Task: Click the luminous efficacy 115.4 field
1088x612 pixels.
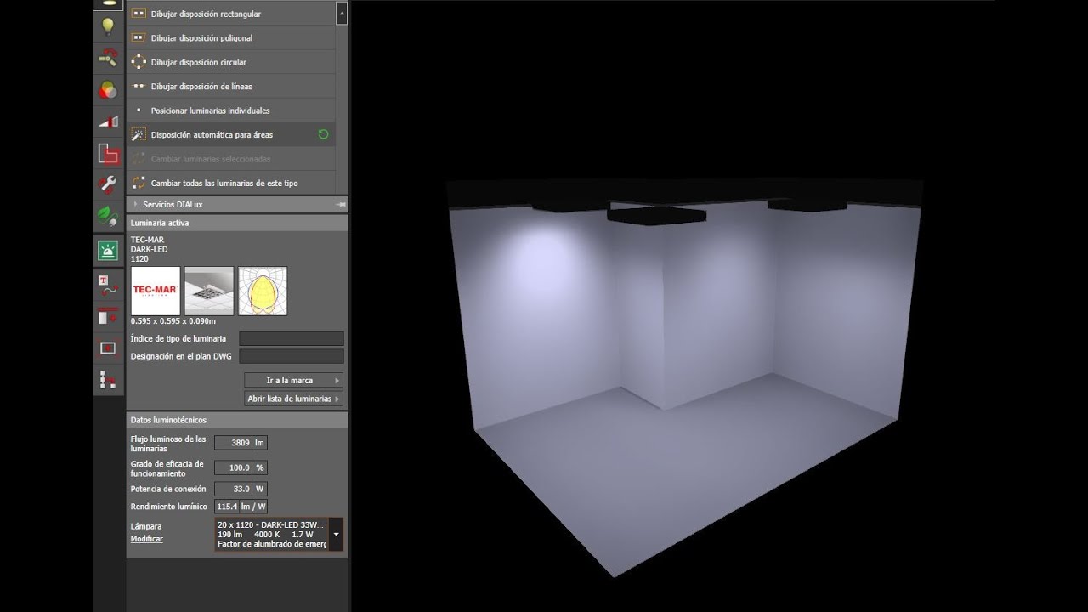Action: (226, 507)
